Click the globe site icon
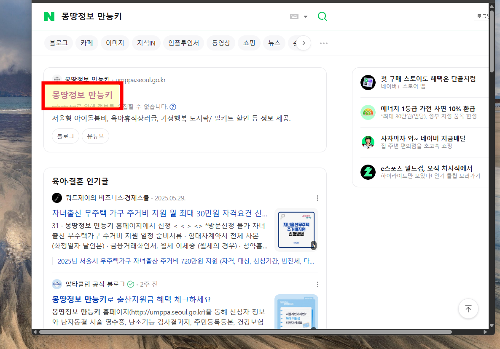Viewport: 500px width, 349px height. (57, 80)
